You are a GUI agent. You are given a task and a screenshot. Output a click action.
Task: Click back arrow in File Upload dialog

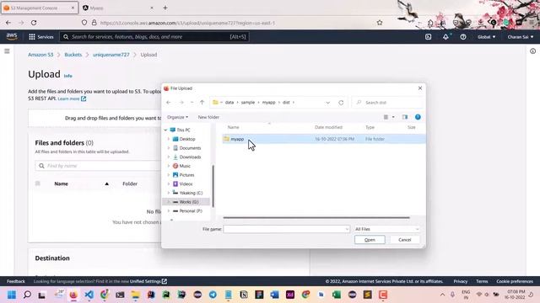coord(169,103)
